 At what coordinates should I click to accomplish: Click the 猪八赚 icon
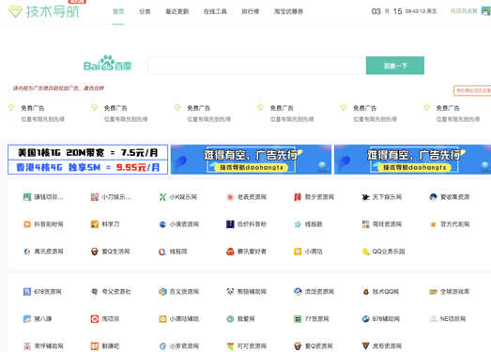(27, 319)
